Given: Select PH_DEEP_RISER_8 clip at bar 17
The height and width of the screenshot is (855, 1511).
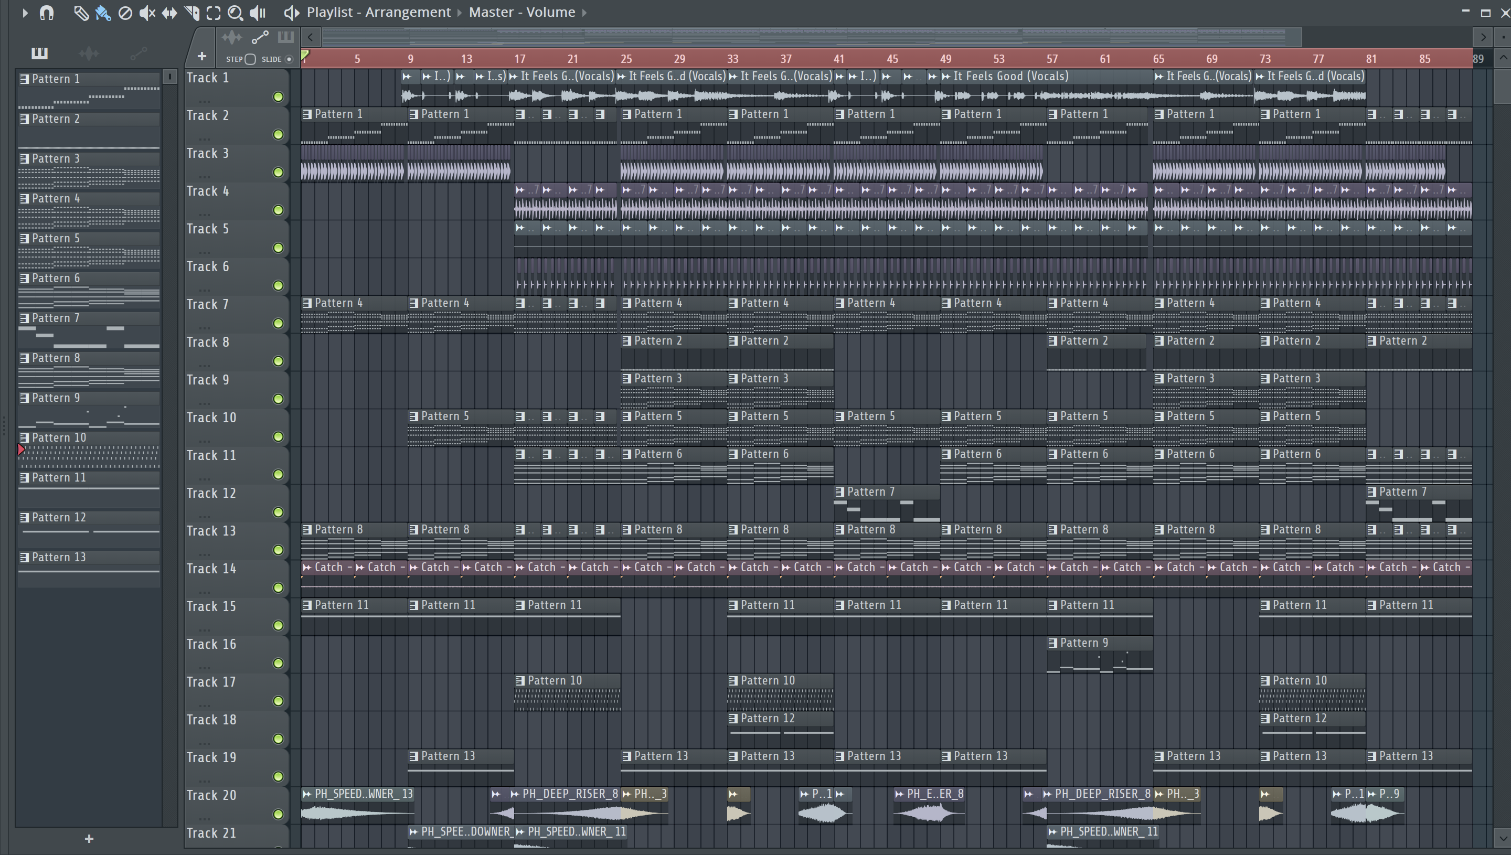Looking at the screenshot, I should 566,805.
